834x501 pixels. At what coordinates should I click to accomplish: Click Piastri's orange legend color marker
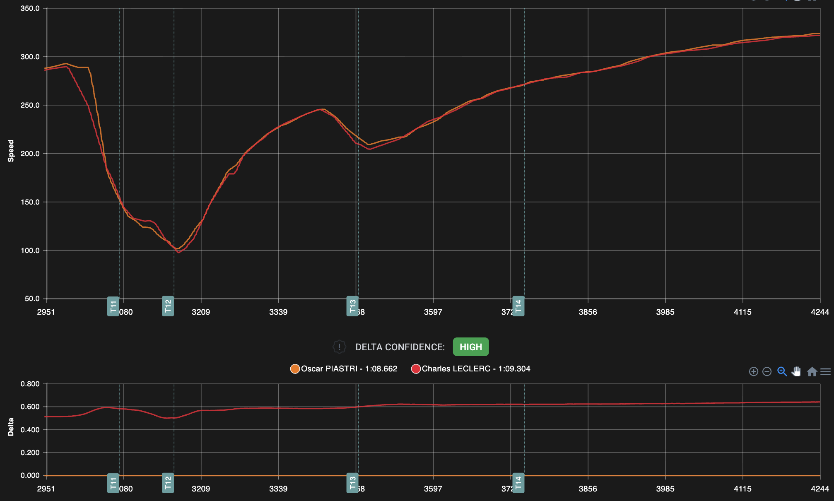[x=295, y=369]
